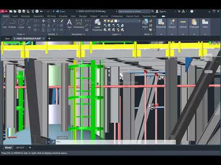Open the AutoCAD application menu logo
Viewport: 221px width, 165px height.
pyautogui.click(x=4, y=11)
